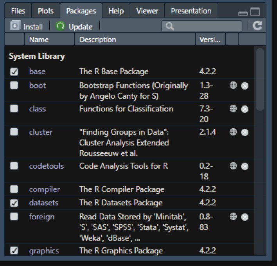277x266 pixels.
Task: Switch to the Plots tab
Action: 46,11
